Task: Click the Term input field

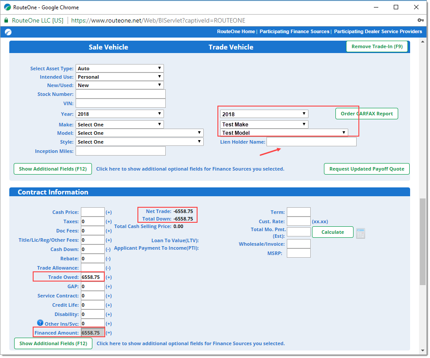Action: pyautogui.click(x=299, y=212)
